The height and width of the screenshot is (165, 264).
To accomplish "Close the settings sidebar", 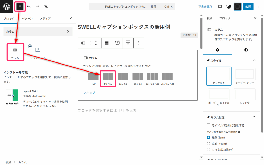I will 255,18.
